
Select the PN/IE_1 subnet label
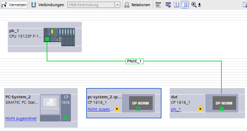[134, 61]
